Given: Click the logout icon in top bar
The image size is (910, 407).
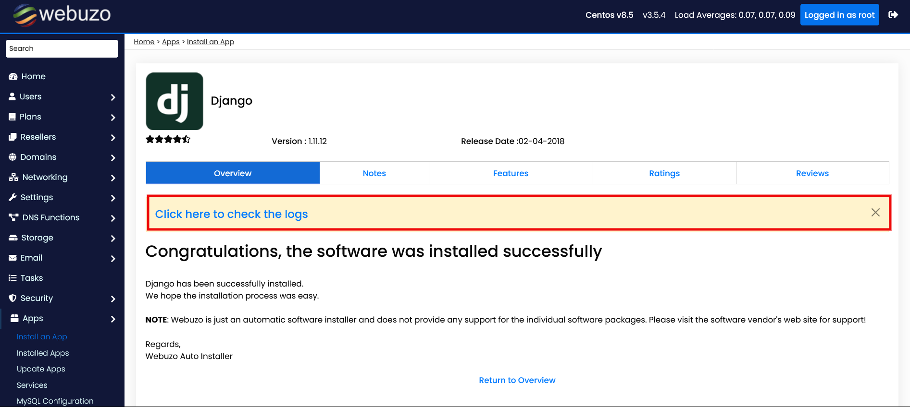Looking at the screenshot, I should 893,15.
